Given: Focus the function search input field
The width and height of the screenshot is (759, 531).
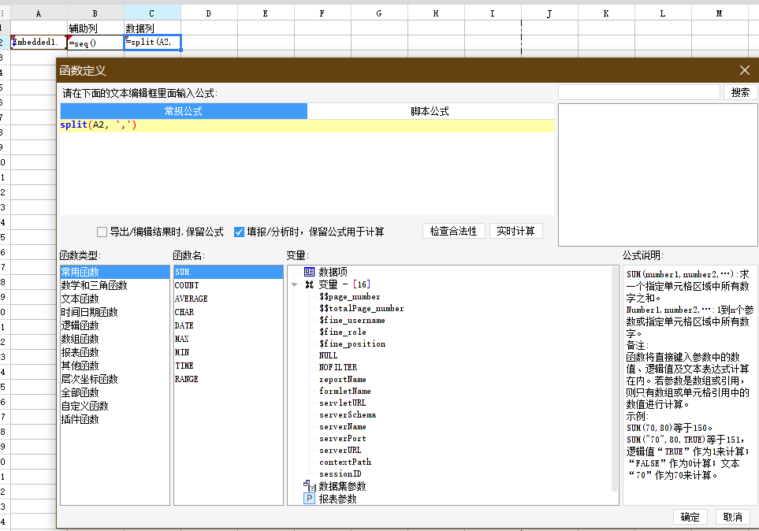Looking at the screenshot, I should coord(639,92).
